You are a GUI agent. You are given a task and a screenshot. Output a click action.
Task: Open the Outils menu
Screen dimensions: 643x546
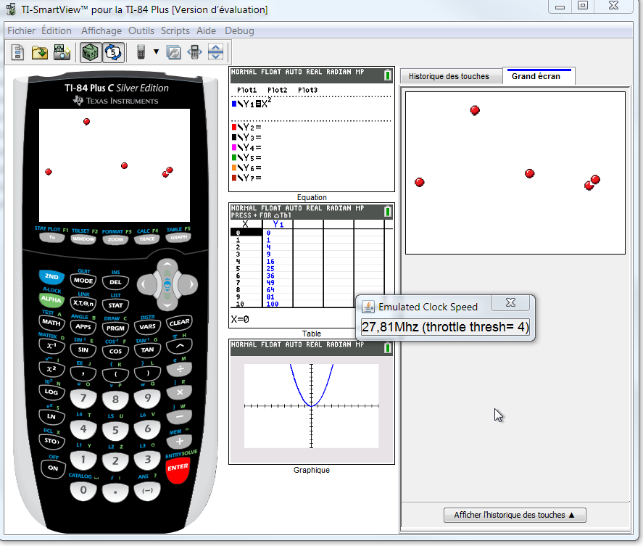point(141,30)
